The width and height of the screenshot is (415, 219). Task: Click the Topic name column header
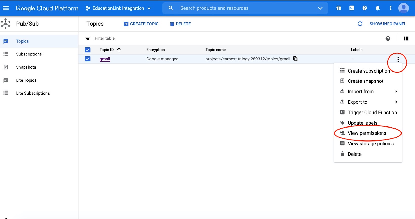(x=216, y=50)
